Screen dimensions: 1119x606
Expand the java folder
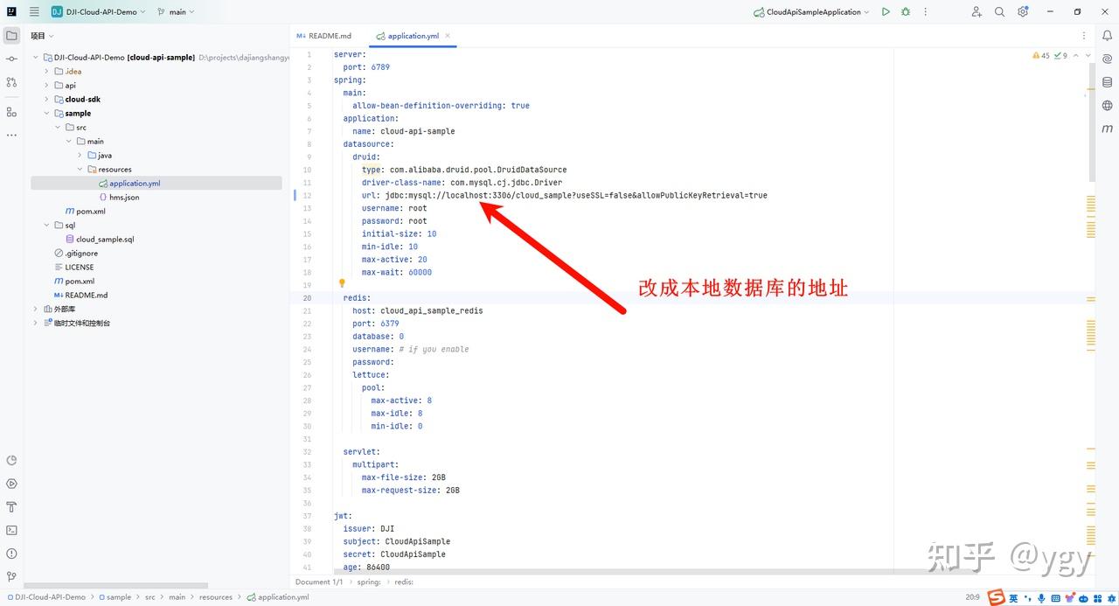(x=80, y=156)
